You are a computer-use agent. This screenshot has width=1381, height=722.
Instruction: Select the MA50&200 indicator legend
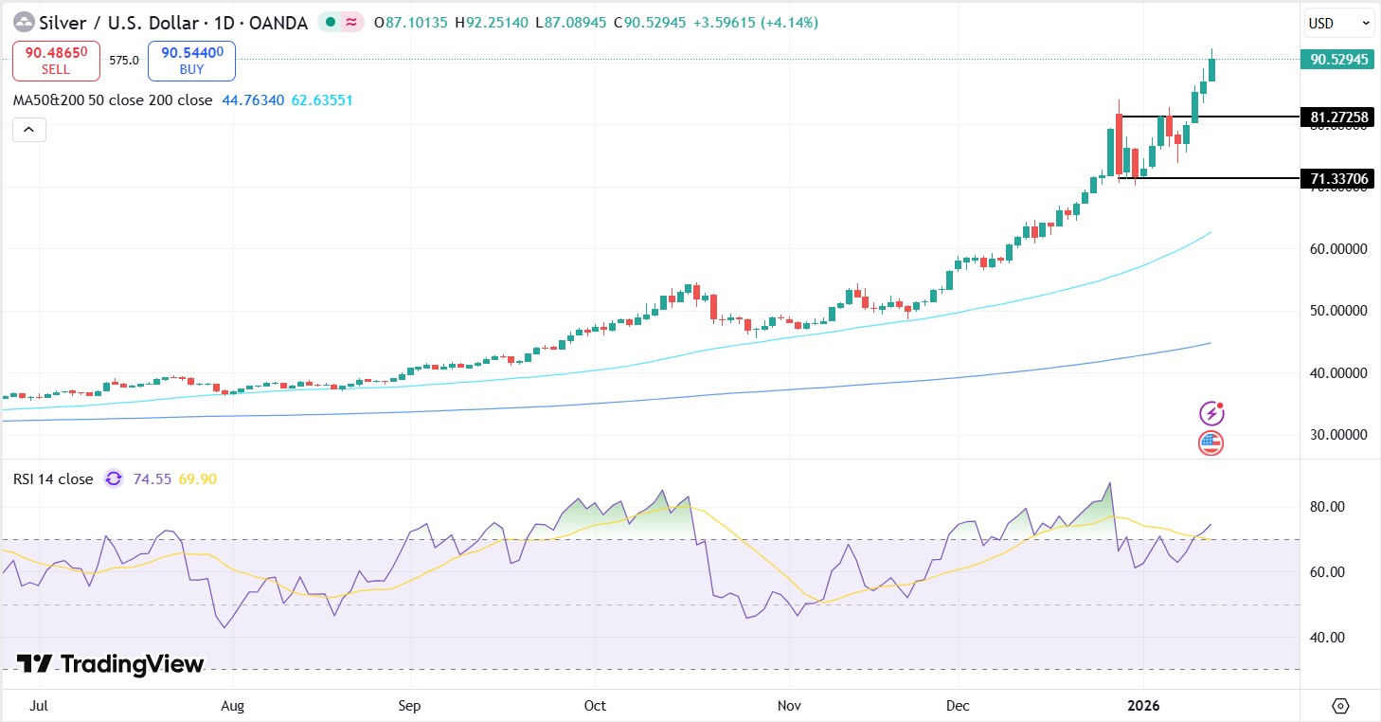tap(113, 100)
